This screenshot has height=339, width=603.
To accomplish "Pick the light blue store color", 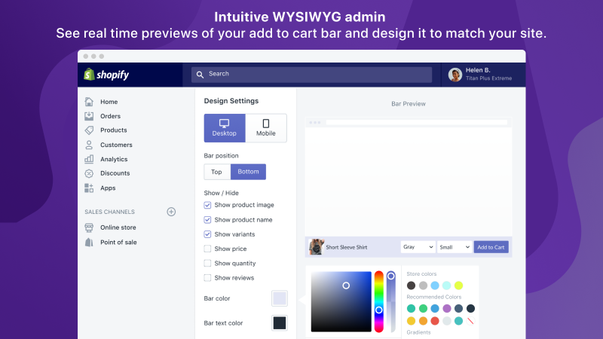I will pyautogui.click(x=435, y=286).
